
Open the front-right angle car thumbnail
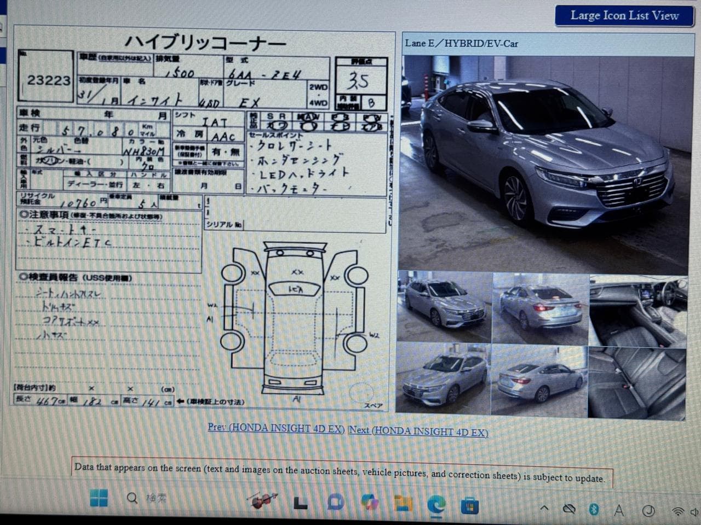click(x=445, y=307)
